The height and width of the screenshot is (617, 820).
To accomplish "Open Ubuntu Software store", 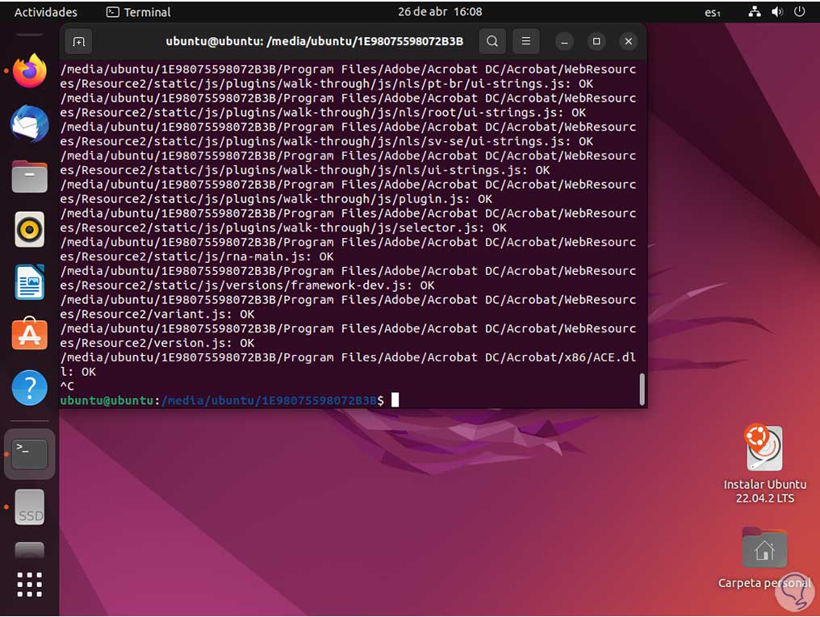I will tap(29, 335).
